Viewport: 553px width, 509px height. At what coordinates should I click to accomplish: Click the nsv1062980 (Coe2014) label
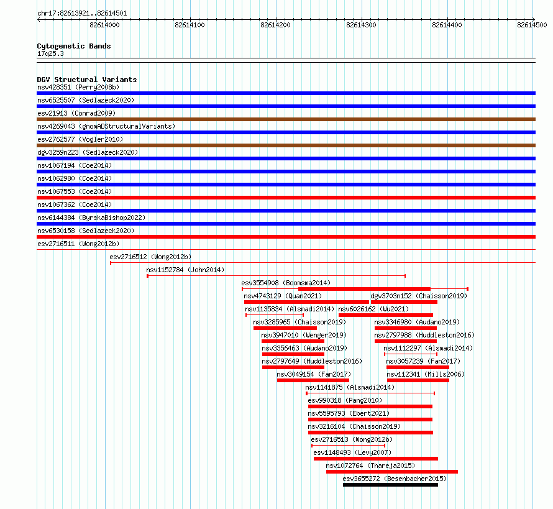(75, 178)
